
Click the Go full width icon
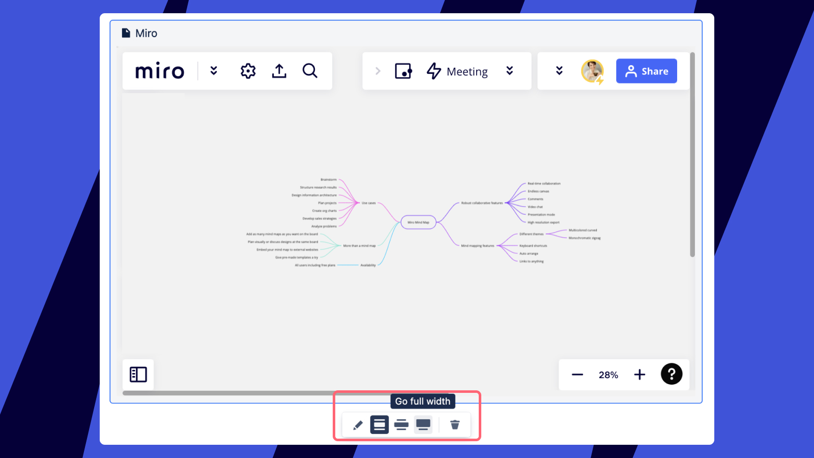pyautogui.click(x=380, y=424)
